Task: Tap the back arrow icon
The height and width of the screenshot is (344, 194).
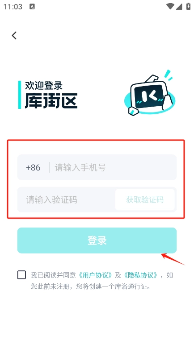Action: (14, 35)
